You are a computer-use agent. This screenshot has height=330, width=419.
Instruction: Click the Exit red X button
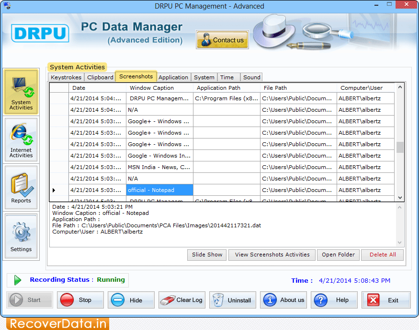[386, 300]
